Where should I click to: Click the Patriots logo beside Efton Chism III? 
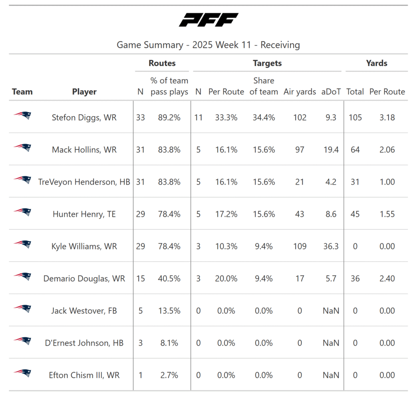22,373
